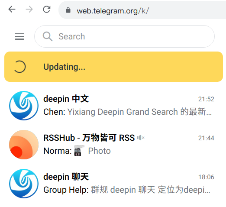
Task: Click the browser forward arrow
Action: [29, 10]
